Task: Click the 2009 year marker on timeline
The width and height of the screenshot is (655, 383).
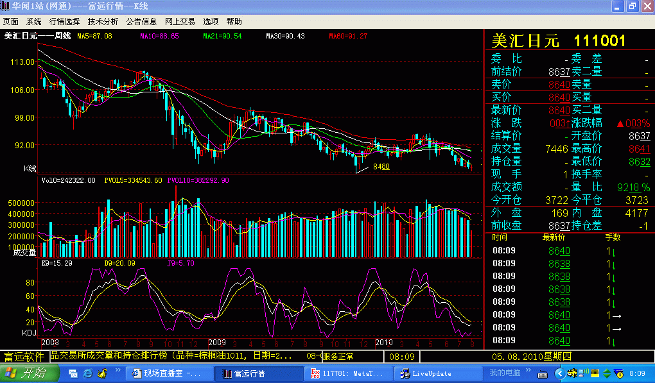Action: 217,343
